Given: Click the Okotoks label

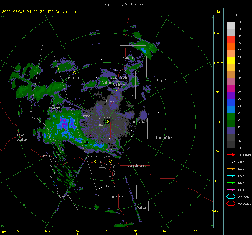Looking at the screenshot, I should click(112, 186).
